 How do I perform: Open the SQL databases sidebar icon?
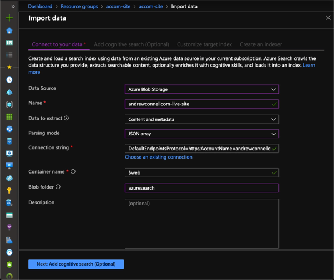pyautogui.click(x=9, y=141)
